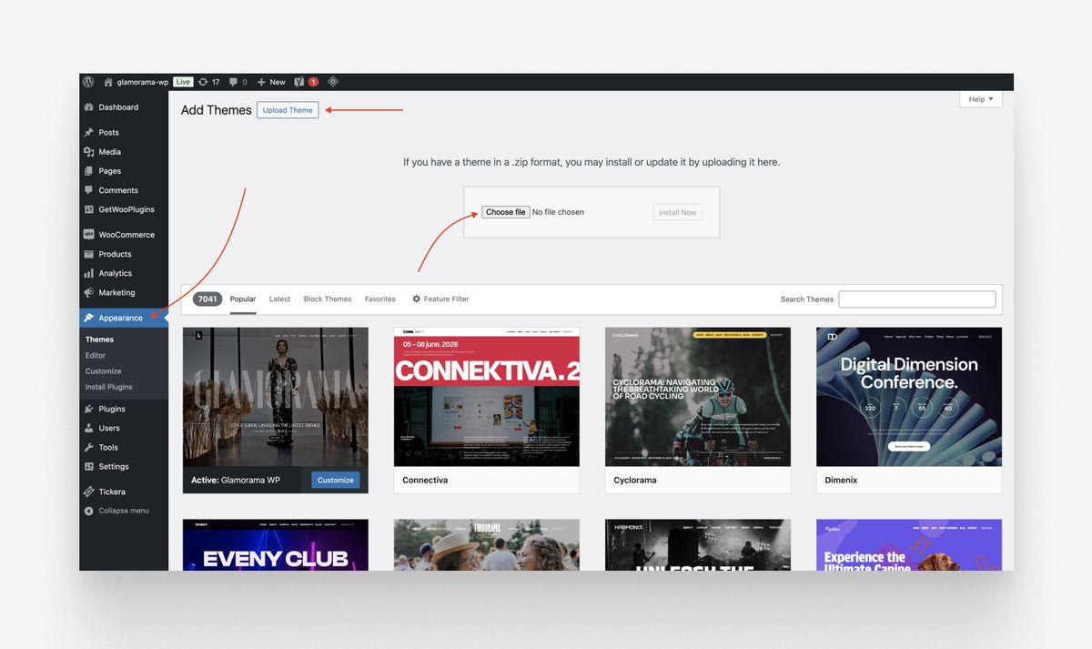
Task: Switch to the Latest themes tab
Action: pyautogui.click(x=279, y=299)
